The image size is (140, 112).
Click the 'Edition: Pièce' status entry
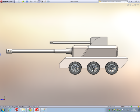click(111, 107)
